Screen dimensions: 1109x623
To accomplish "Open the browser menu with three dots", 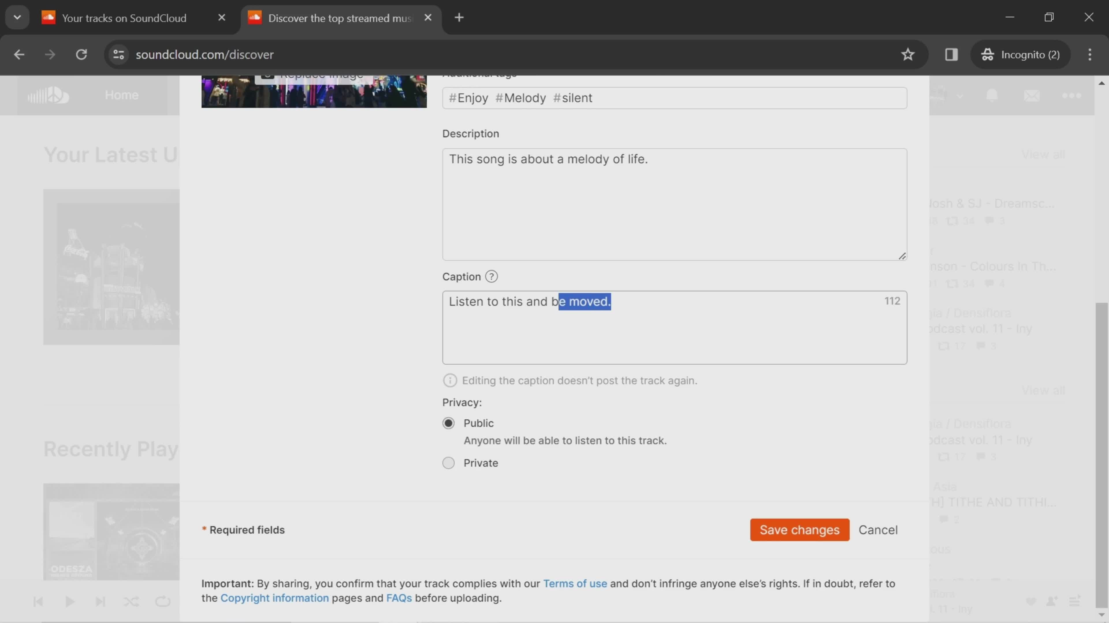I will pos(1089,54).
